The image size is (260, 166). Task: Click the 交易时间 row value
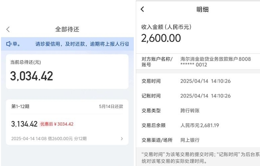pyautogui.click(x=206, y=81)
